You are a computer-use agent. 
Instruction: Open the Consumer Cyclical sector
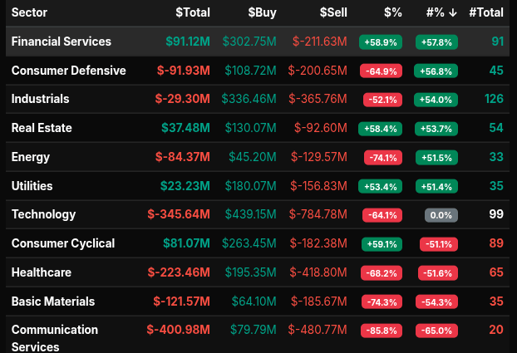(63, 243)
